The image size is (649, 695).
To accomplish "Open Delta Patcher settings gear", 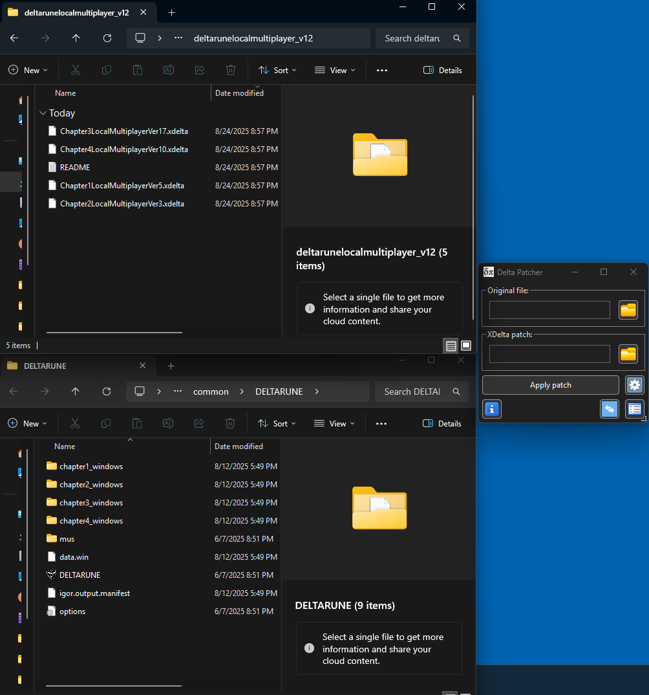I will point(634,385).
